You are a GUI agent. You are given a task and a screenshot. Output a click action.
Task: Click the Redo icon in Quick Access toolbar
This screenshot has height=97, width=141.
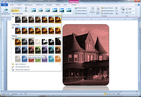(12, 2)
